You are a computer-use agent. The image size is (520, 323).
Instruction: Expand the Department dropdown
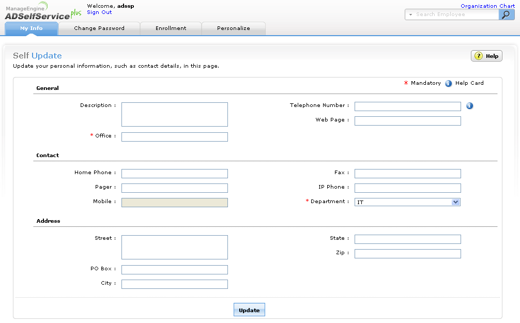(x=455, y=202)
